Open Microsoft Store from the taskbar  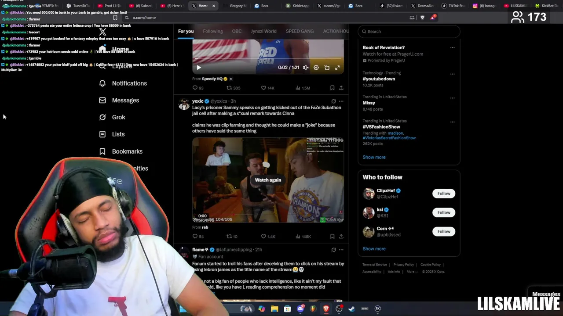[x=287, y=309]
